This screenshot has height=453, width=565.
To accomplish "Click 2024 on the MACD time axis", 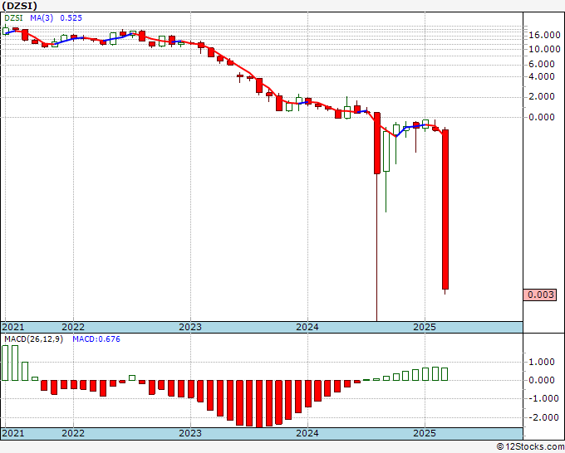I will (307, 433).
